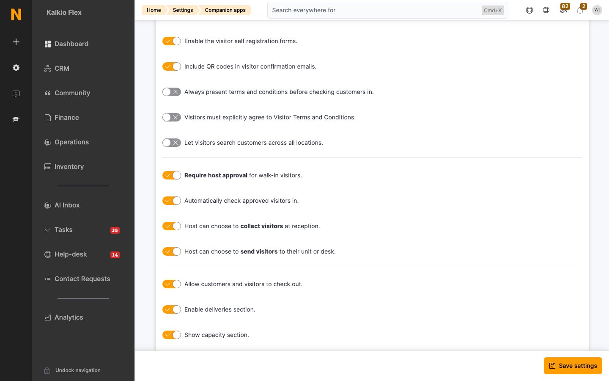Click the Help-desk lifebuoy icon in sidebar
Viewport: 609px width, 381px height.
pos(48,254)
